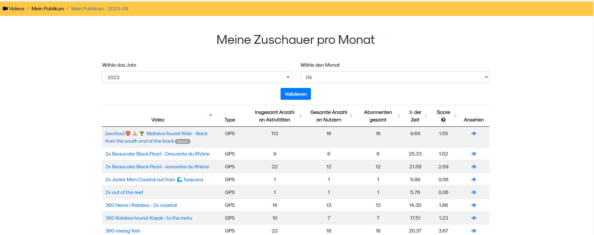
Task: Navigate to Mein Publikum breadcrumb
Action: tap(48, 9)
